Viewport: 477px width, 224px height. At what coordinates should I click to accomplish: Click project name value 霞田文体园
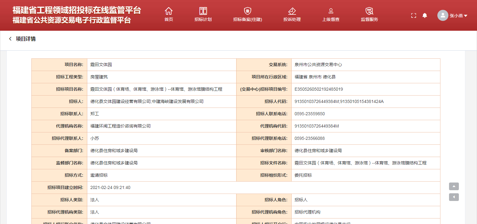[101, 65]
